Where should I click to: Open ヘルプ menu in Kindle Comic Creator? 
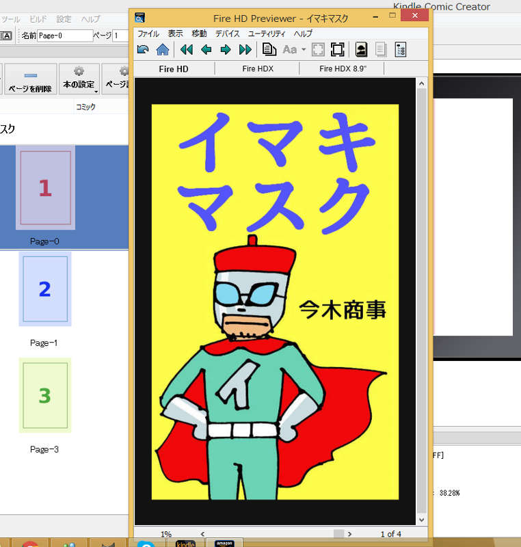pos(91,19)
